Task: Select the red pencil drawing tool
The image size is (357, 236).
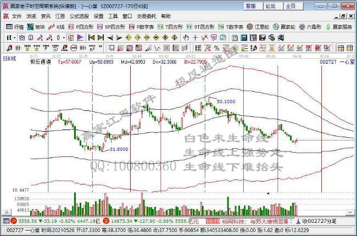Action: tap(9, 48)
